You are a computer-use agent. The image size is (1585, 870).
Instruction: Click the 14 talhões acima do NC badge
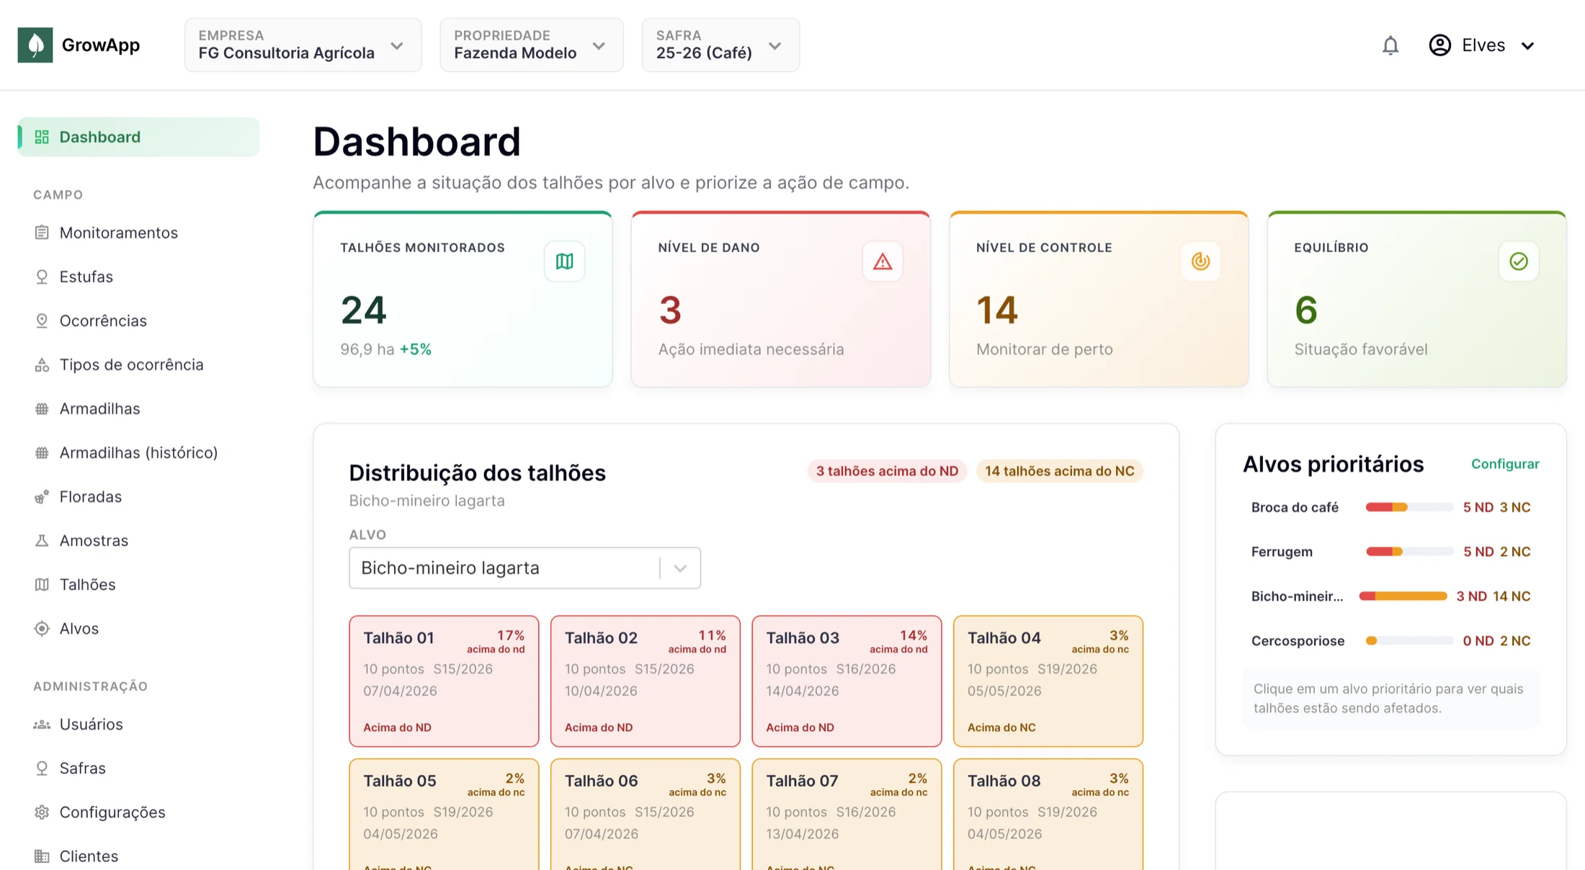coord(1059,471)
